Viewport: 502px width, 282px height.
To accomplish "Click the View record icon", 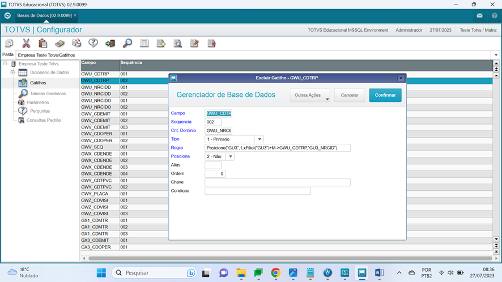I will (178, 43).
